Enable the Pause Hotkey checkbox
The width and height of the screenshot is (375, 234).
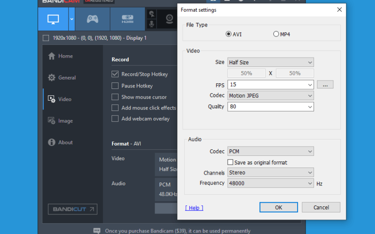coord(115,86)
